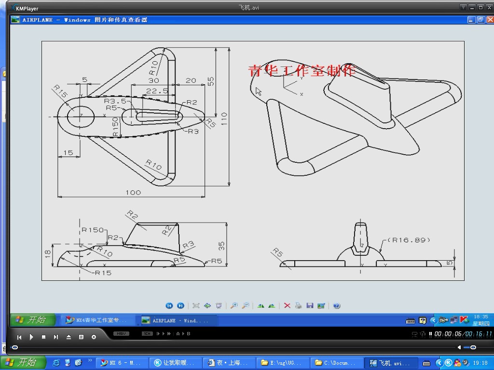Viewport: 494px width, 370px height.
Task: Launch Internet Explorer from quick launch
Action: tap(56, 363)
